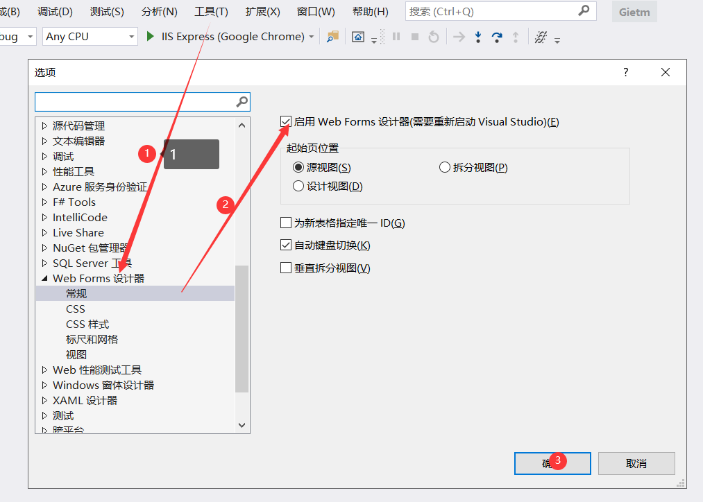Open the browser preview icon on the toolbar
703x502 pixels.
(x=358, y=36)
